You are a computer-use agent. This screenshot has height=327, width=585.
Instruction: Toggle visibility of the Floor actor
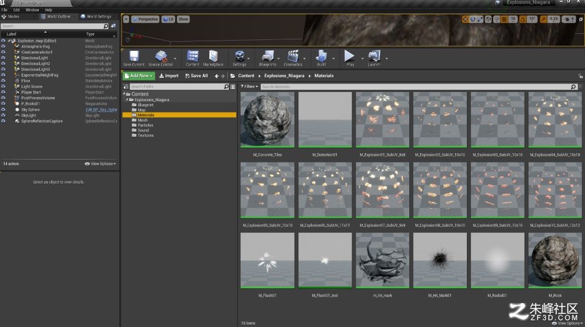[3, 81]
